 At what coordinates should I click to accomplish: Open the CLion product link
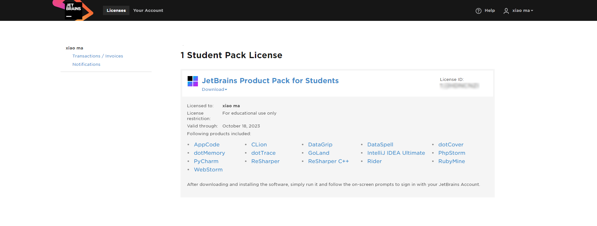tap(259, 144)
